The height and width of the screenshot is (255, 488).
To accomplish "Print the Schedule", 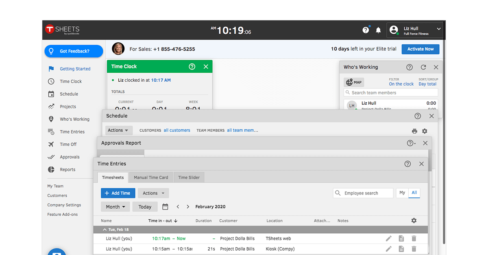I will (414, 131).
